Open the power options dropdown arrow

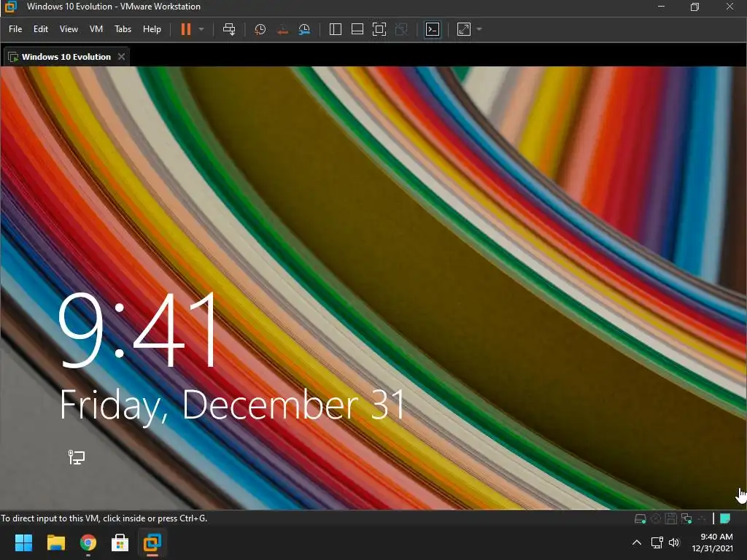[x=201, y=29]
